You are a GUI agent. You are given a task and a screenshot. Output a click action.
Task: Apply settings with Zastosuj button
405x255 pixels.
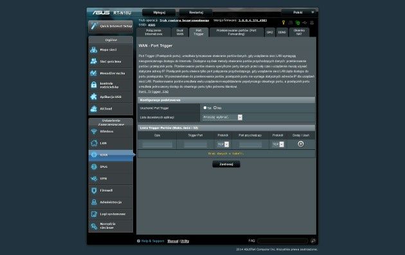point(226,164)
